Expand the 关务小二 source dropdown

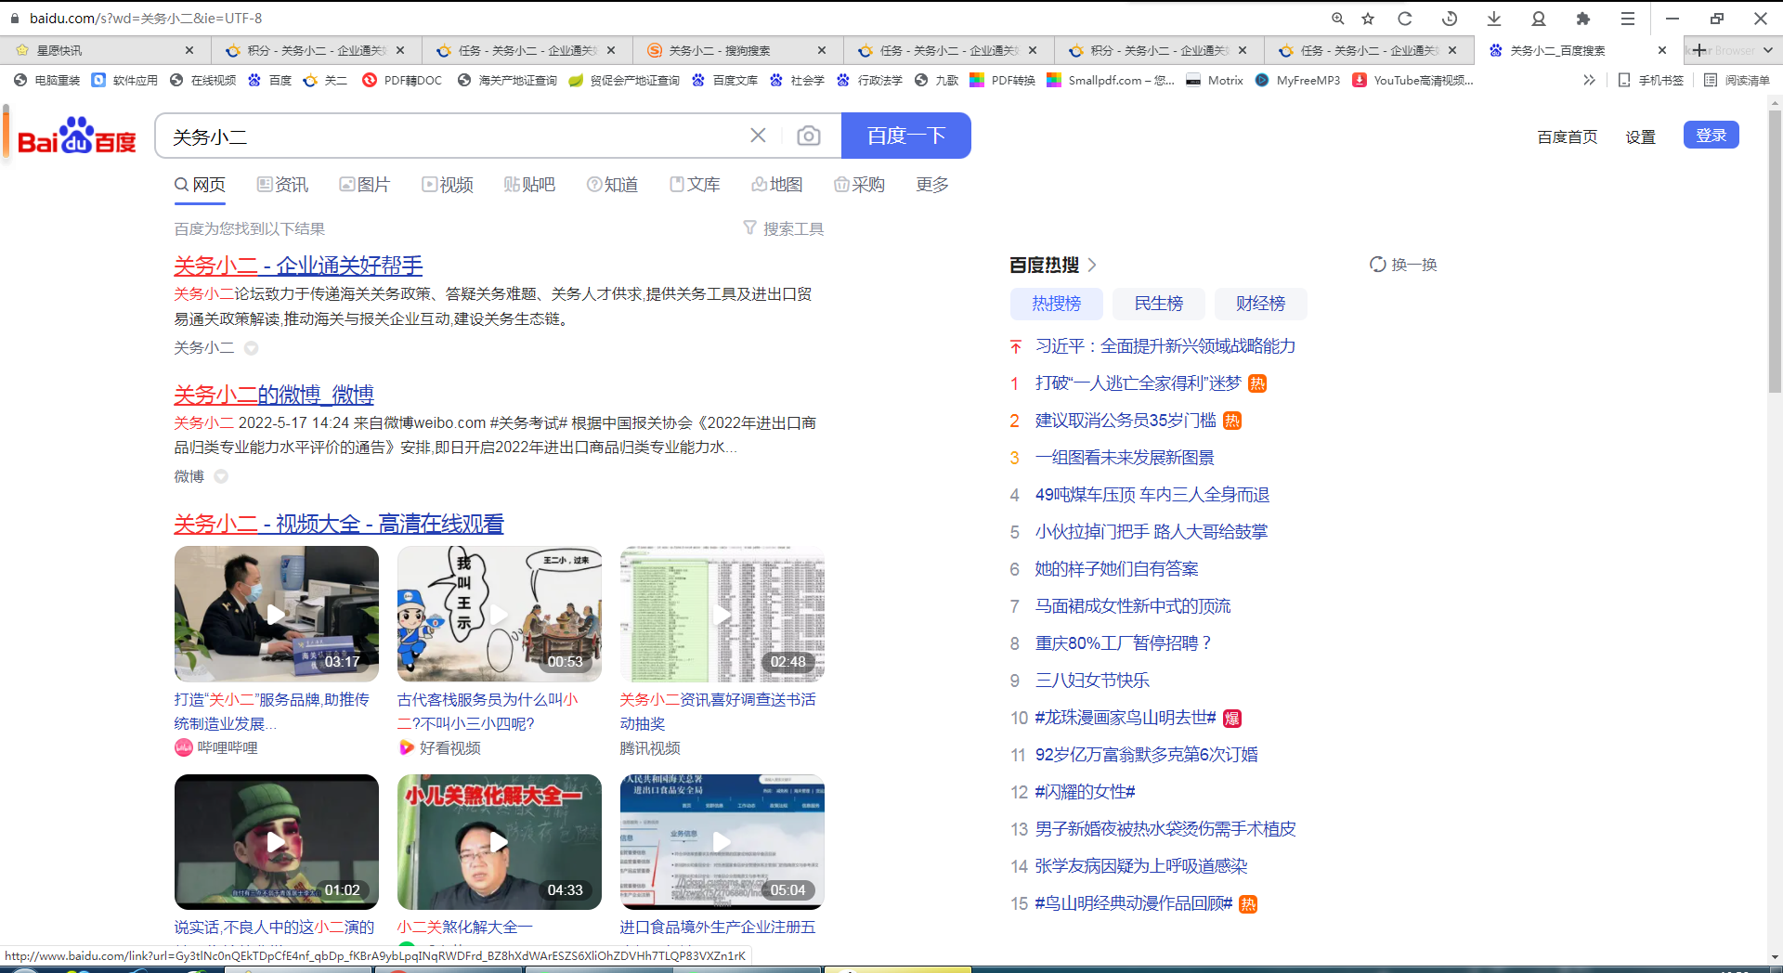(251, 348)
